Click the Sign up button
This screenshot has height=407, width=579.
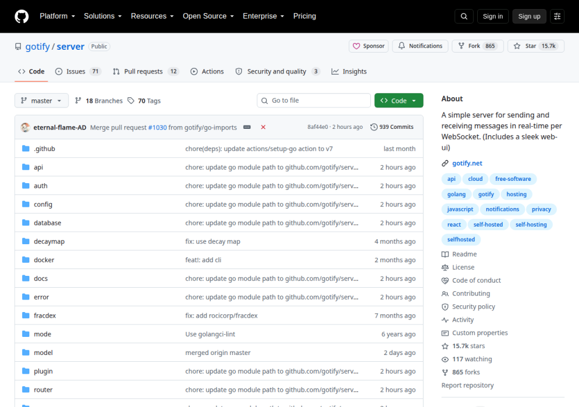[529, 16]
